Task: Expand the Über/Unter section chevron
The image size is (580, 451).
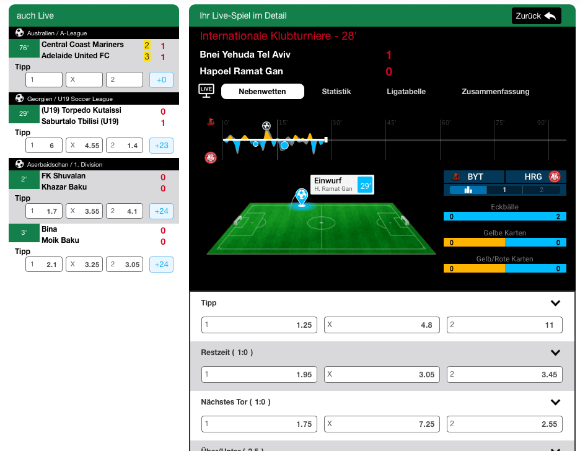Action: pyautogui.click(x=555, y=449)
